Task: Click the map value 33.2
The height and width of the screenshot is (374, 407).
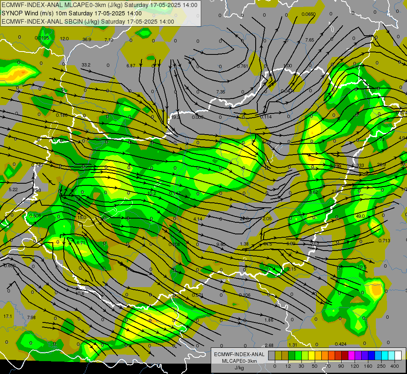Action: tap(86, 65)
